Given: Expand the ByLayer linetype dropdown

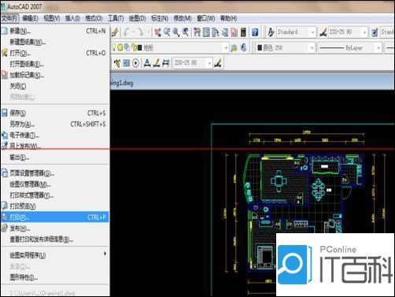Looking at the screenshot, I should pyautogui.click(x=378, y=48).
